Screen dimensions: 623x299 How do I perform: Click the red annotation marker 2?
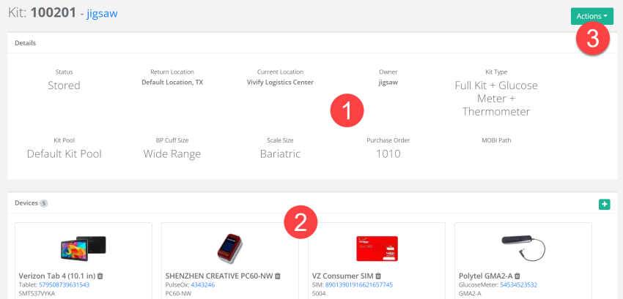tap(301, 222)
